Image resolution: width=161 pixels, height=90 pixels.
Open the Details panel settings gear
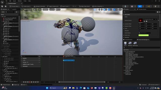[160, 12]
